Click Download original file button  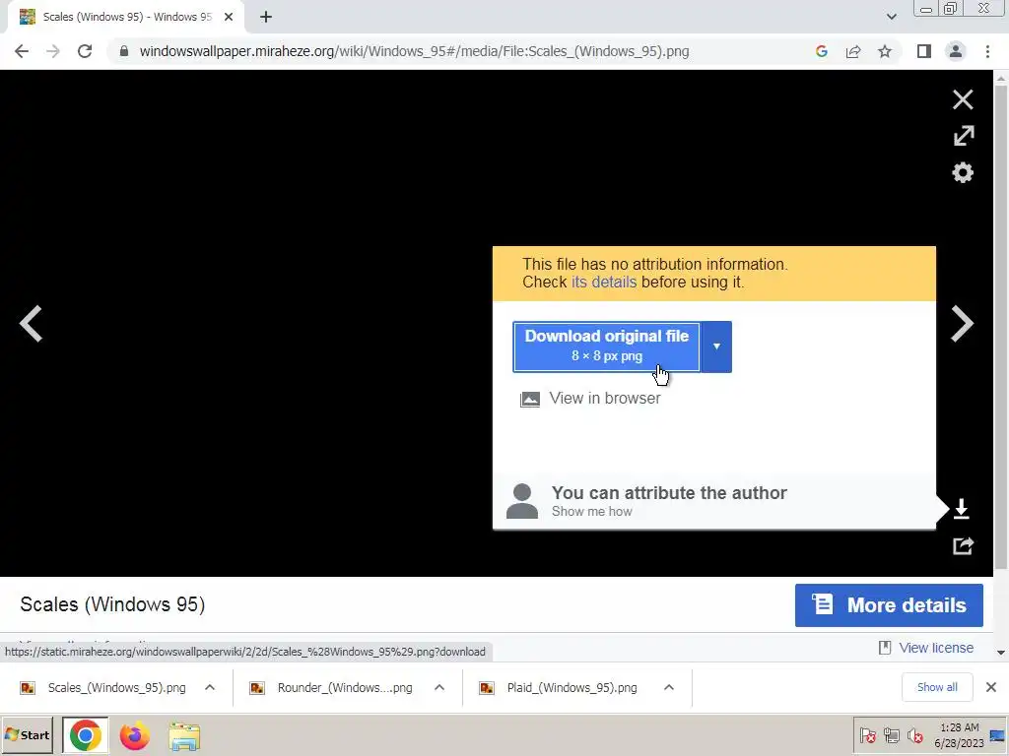point(606,346)
